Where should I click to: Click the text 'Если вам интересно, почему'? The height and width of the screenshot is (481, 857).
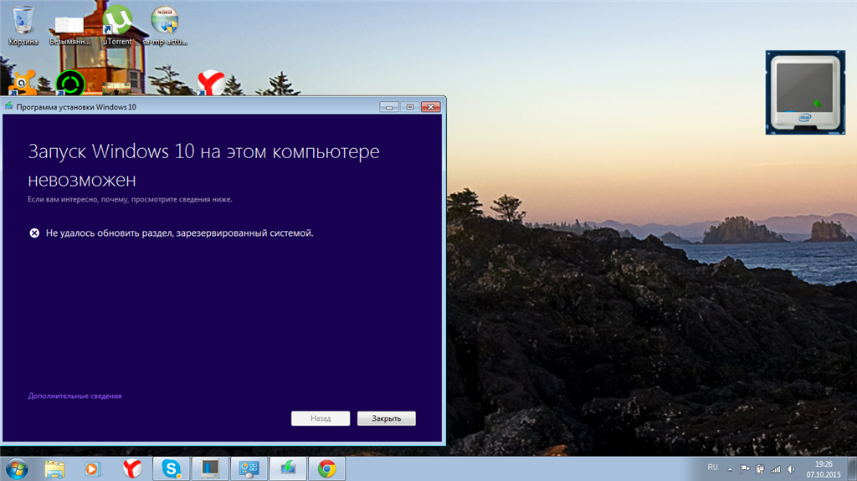78,199
